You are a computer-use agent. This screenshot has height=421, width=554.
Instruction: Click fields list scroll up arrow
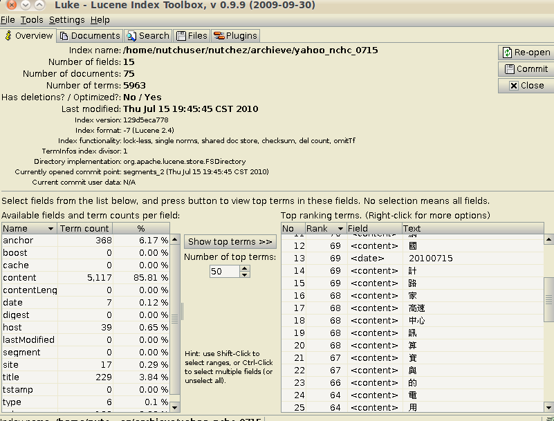(x=175, y=239)
